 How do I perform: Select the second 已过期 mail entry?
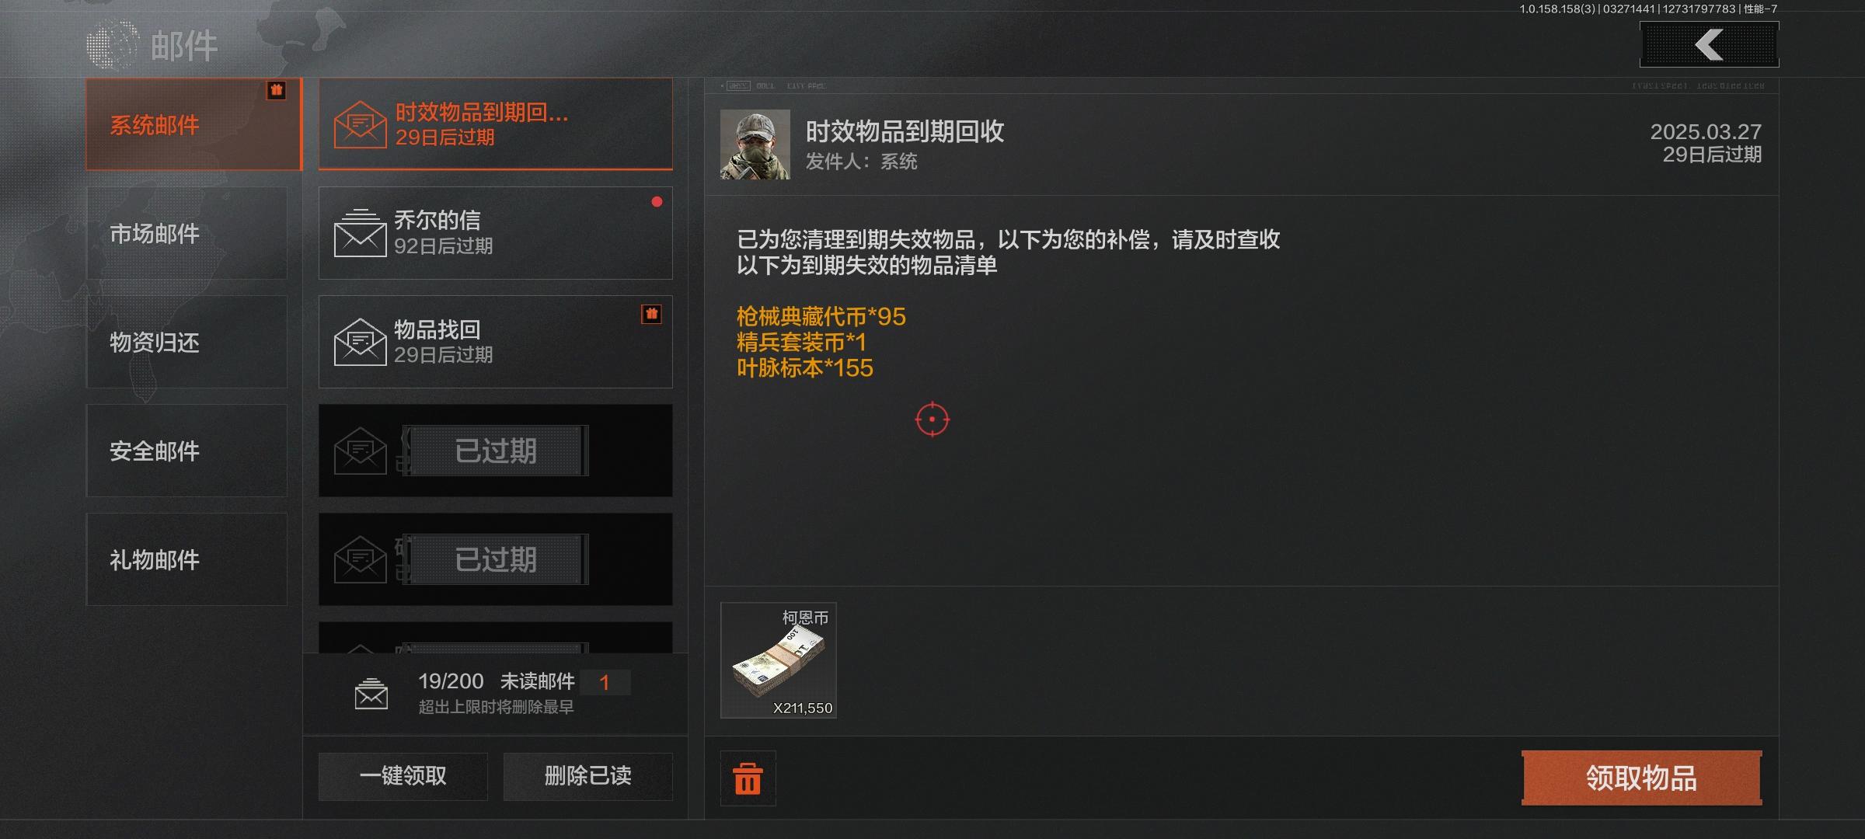point(496,559)
